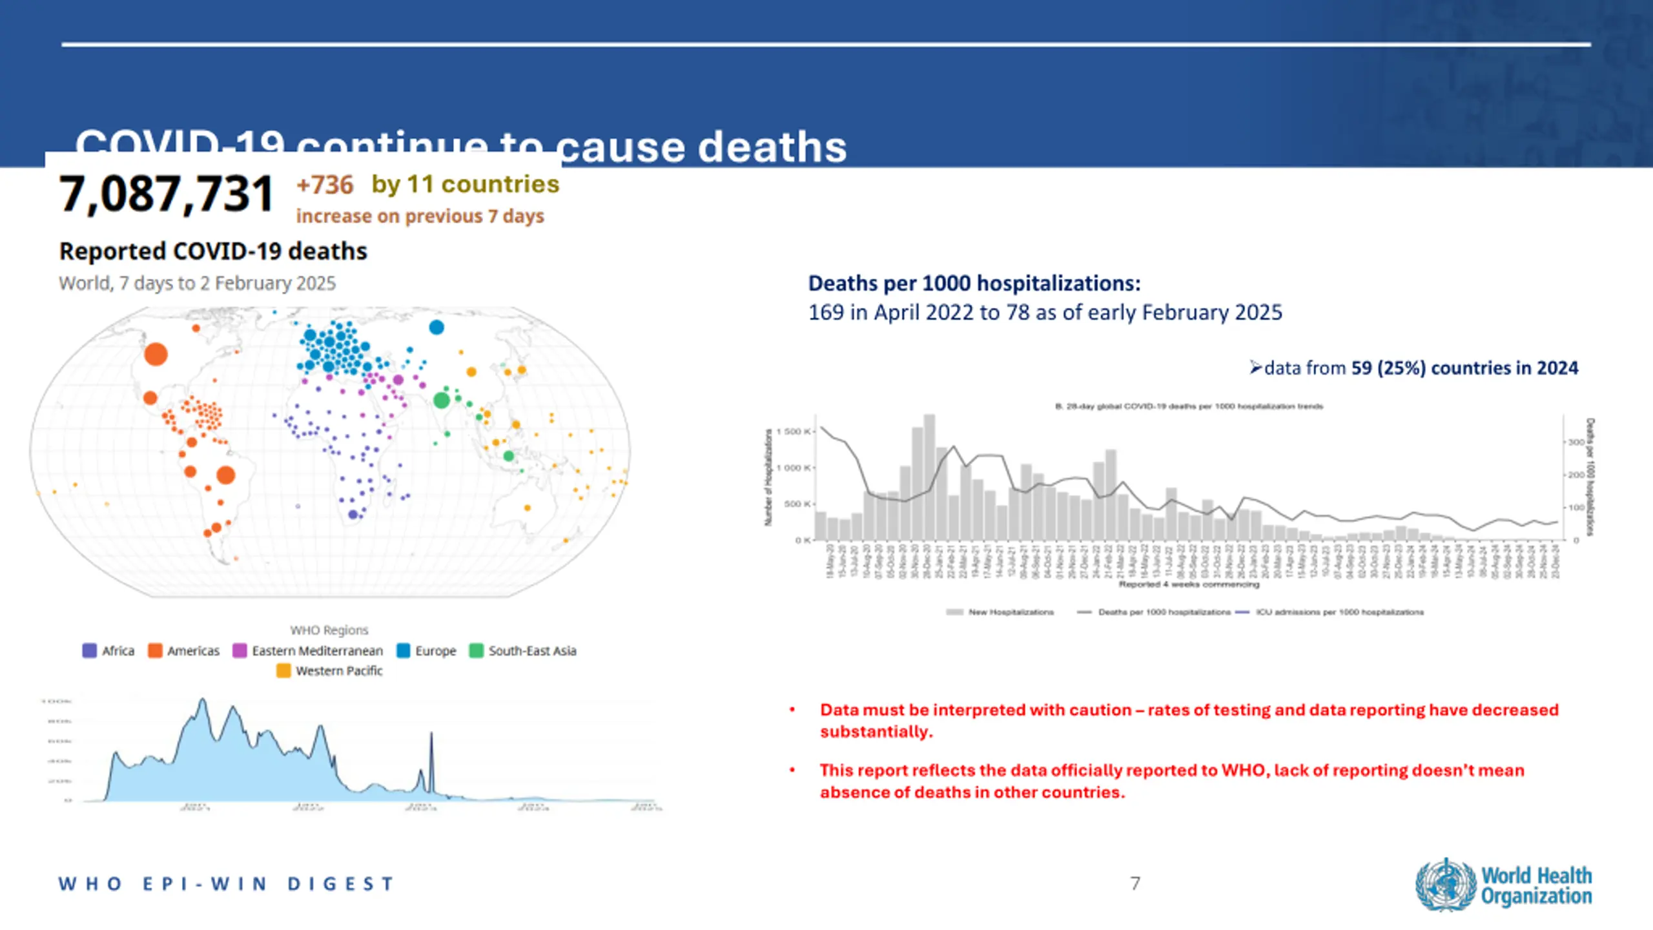Click the 'Deaths per 1000 hospitalizations:' heading
Screen dimensions: 1653x930
coord(974,284)
